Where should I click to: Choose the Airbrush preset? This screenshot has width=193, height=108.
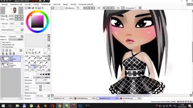coord(45,57)
